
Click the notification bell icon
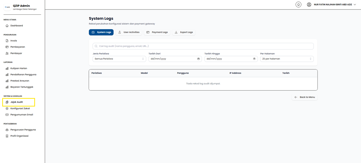tap(298, 5)
